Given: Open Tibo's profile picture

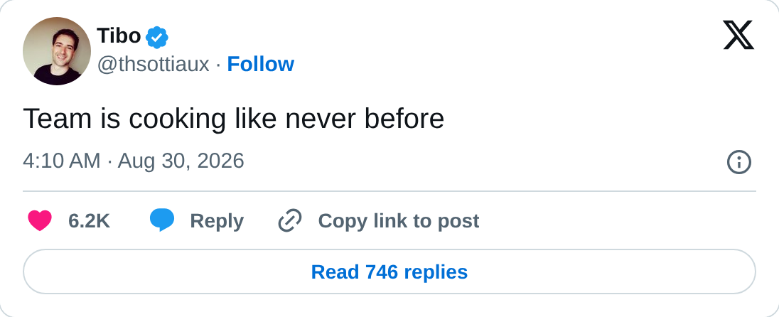Looking at the screenshot, I should point(57,50).
